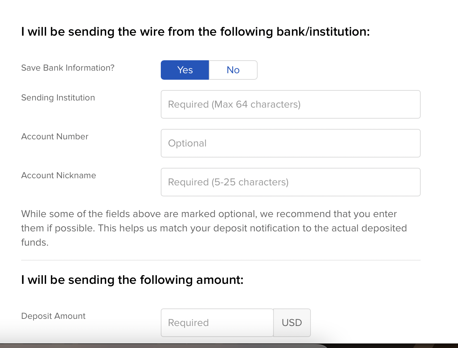This screenshot has width=458, height=348.
Task: Click the 'Sending Institution' field label
Action: [x=58, y=98]
